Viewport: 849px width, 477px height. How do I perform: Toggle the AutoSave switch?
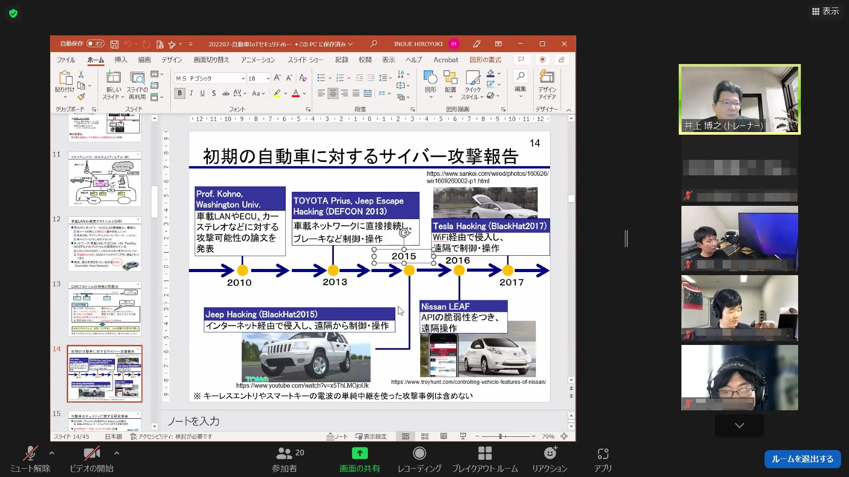96,44
